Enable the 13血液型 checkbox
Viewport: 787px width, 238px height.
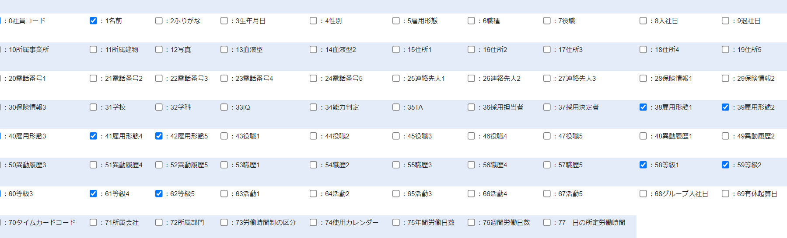pos(224,49)
